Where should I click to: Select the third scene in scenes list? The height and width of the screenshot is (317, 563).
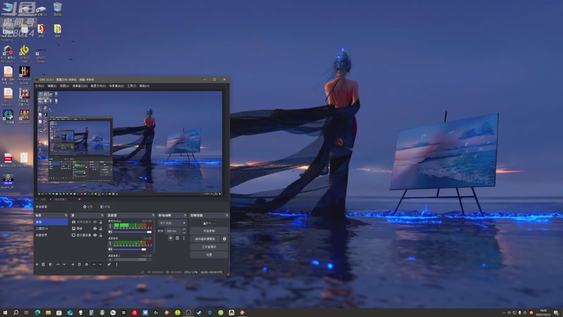click(51, 235)
